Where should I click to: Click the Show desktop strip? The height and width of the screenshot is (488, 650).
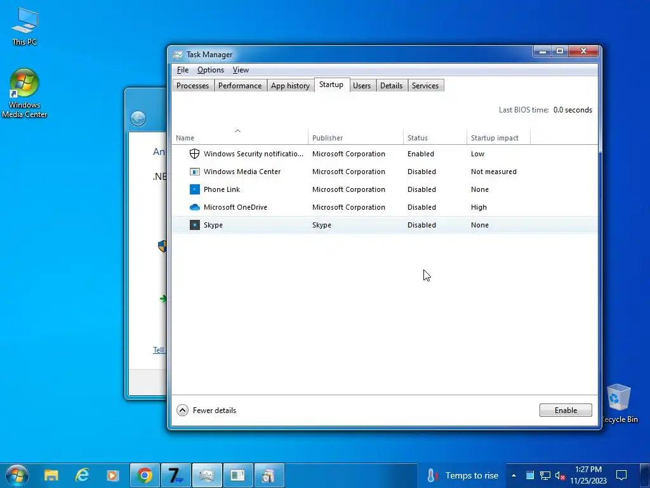[x=644, y=475]
